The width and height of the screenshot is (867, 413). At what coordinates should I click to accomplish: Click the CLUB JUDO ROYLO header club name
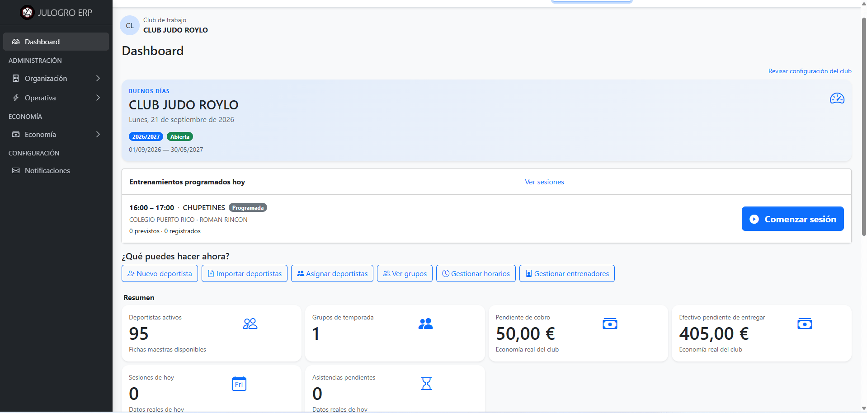[x=175, y=30]
